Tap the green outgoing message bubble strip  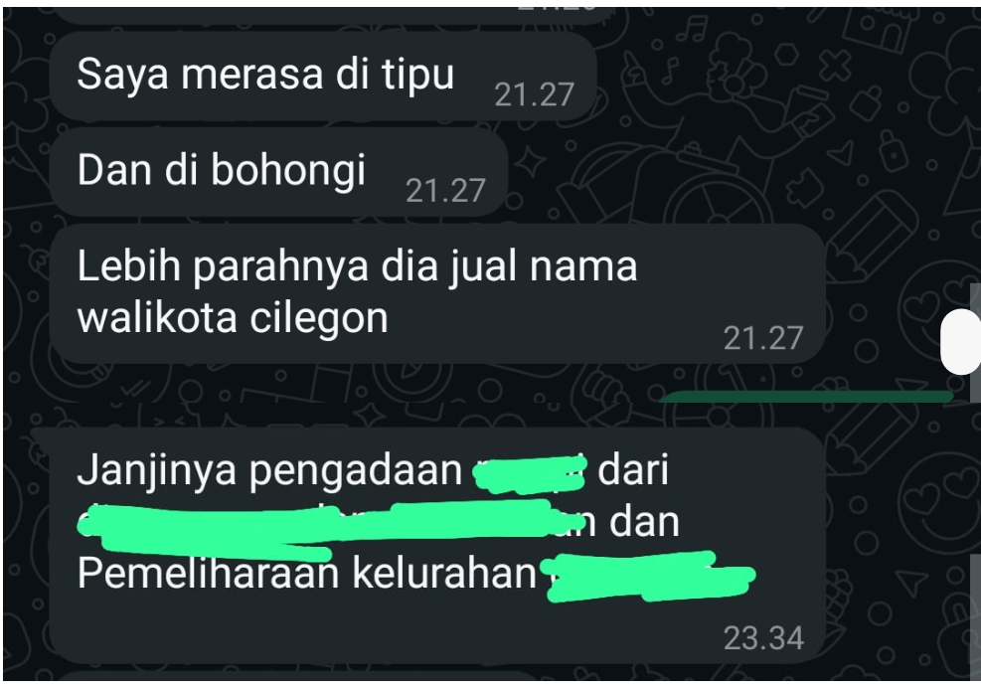807,396
